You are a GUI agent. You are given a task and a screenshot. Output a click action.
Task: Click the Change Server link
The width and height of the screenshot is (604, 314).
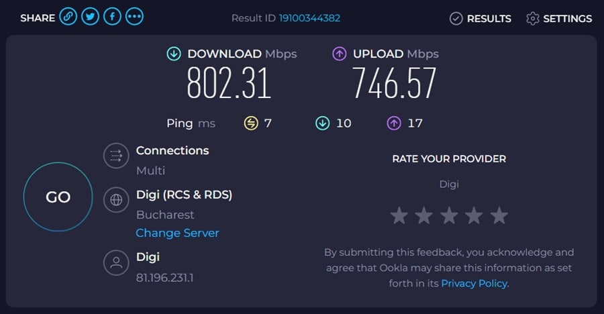(177, 233)
